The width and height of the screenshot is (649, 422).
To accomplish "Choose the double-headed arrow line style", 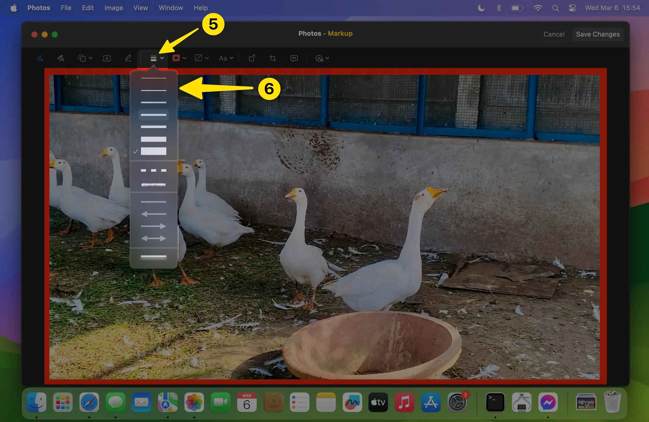I will [x=153, y=238].
